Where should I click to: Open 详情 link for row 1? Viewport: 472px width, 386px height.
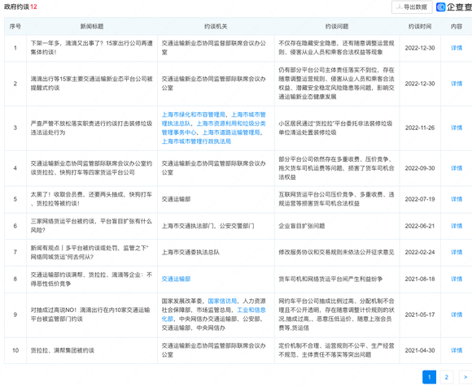pyautogui.click(x=457, y=48)
